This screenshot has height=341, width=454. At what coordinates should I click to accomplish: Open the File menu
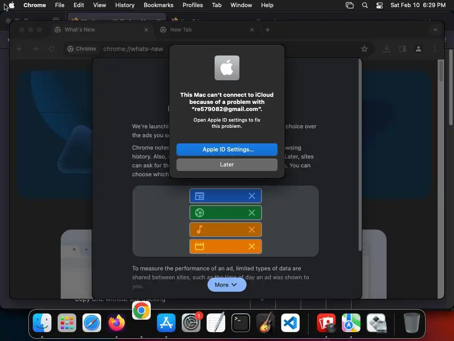(60, 5)
